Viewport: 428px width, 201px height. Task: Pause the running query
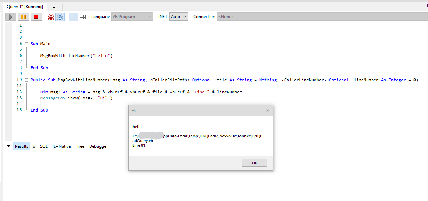pos(23,17)
